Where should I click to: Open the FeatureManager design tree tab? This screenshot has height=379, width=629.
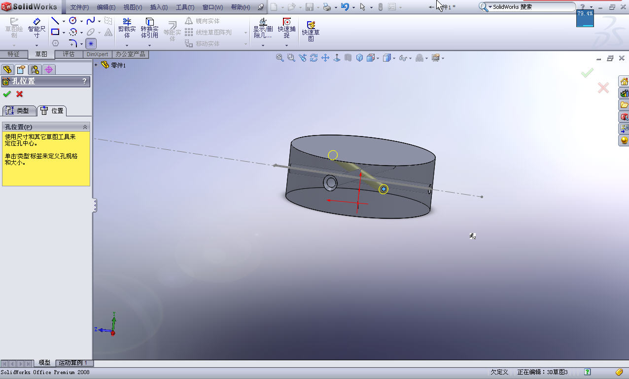7,69
